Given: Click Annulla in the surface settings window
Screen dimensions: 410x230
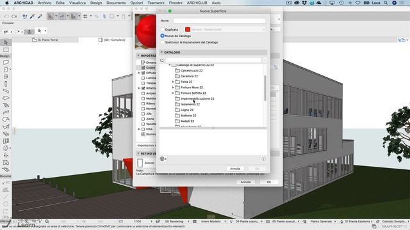Looking at the screenshot, I should click(x=245, y=182).
